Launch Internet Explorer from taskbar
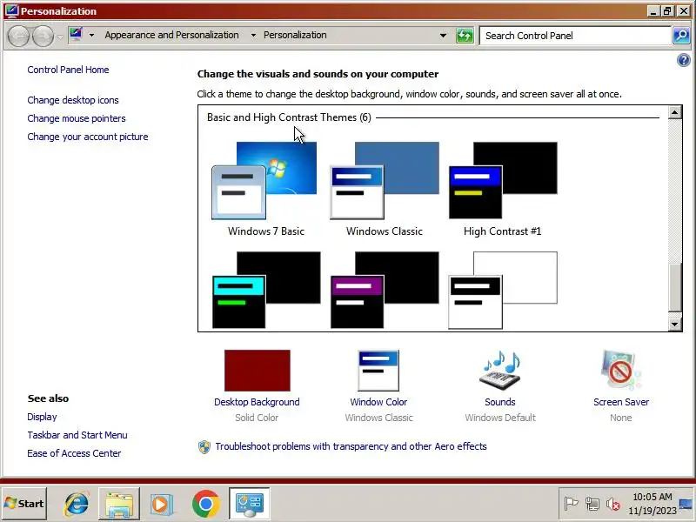Viewport: 696px width, 522px height. click(77, 504)
